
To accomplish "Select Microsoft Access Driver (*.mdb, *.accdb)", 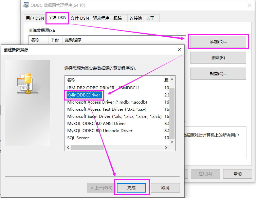I will [107, 102].
